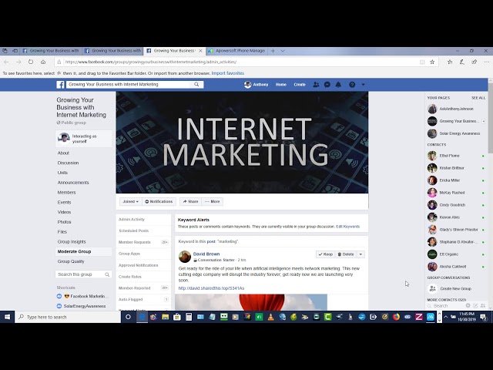The width and height of the screenshot is (493, 370).
Task: Open Cortana circle icon on taskbar
Action: pyautogui.click(x=128, y=317)
